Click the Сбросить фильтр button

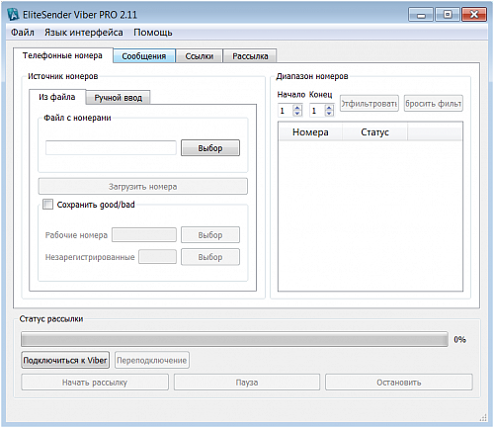pyautogui.click(x=434, y=104)
